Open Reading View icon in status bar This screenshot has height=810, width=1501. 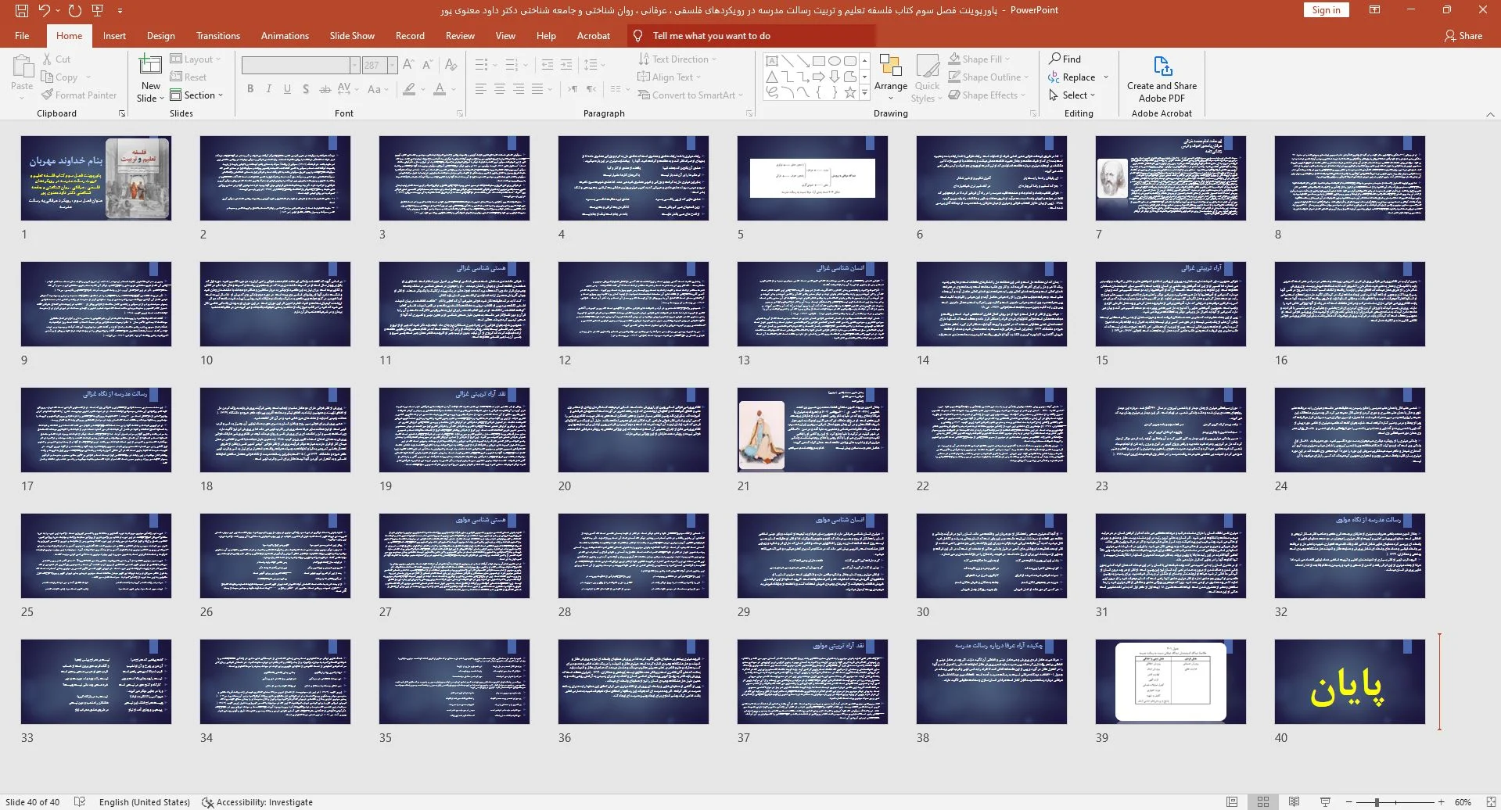1295,802
